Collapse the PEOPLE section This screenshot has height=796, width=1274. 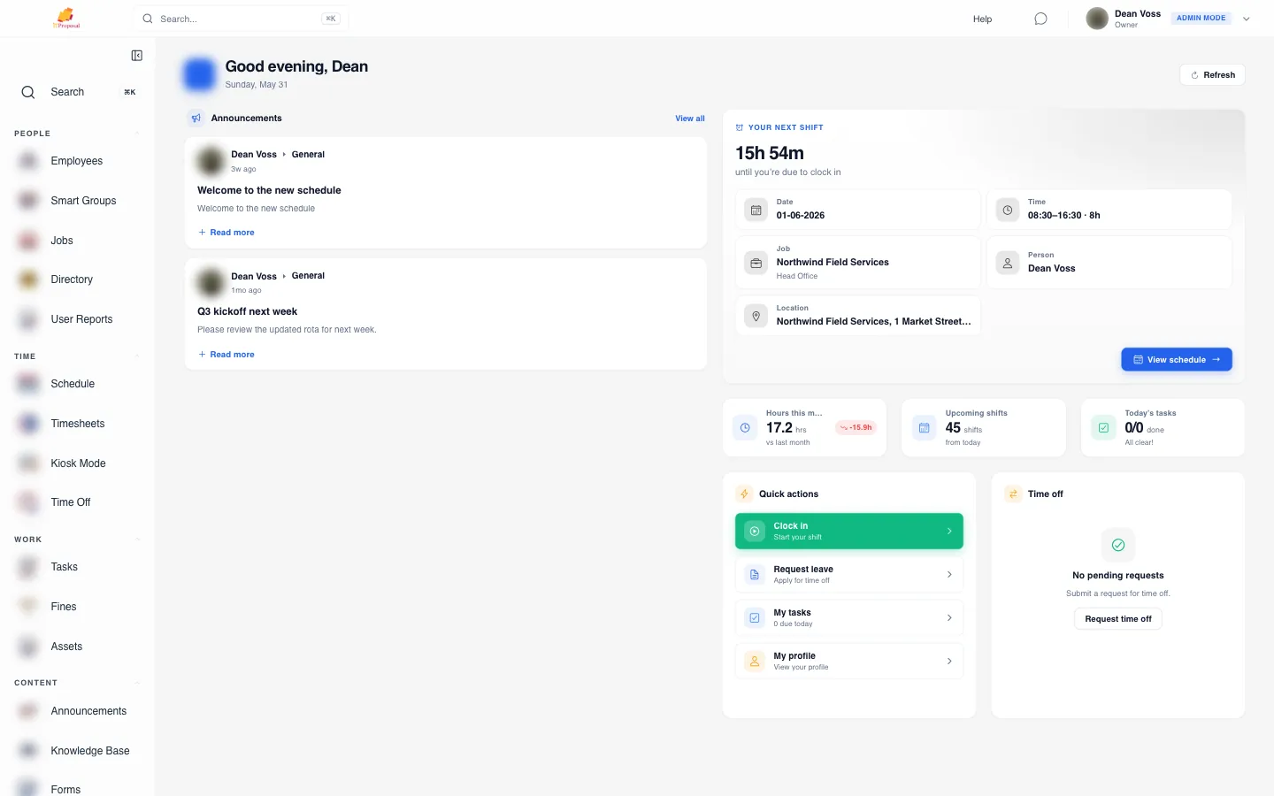click(x=137, y=134)
